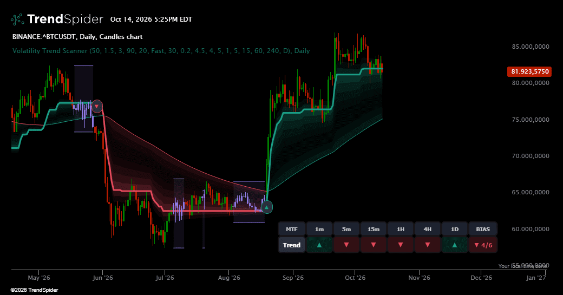Click the 4/6 bias result cell
563x295 pixels.
[x=483, y=245]
